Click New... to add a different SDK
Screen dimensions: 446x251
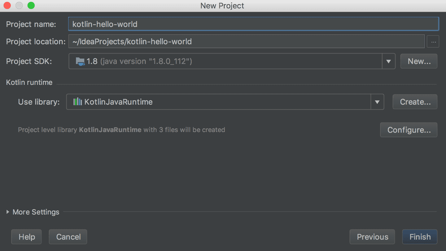point(419,61)
